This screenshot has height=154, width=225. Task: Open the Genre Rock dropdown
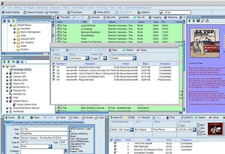[x=50, y=146]
